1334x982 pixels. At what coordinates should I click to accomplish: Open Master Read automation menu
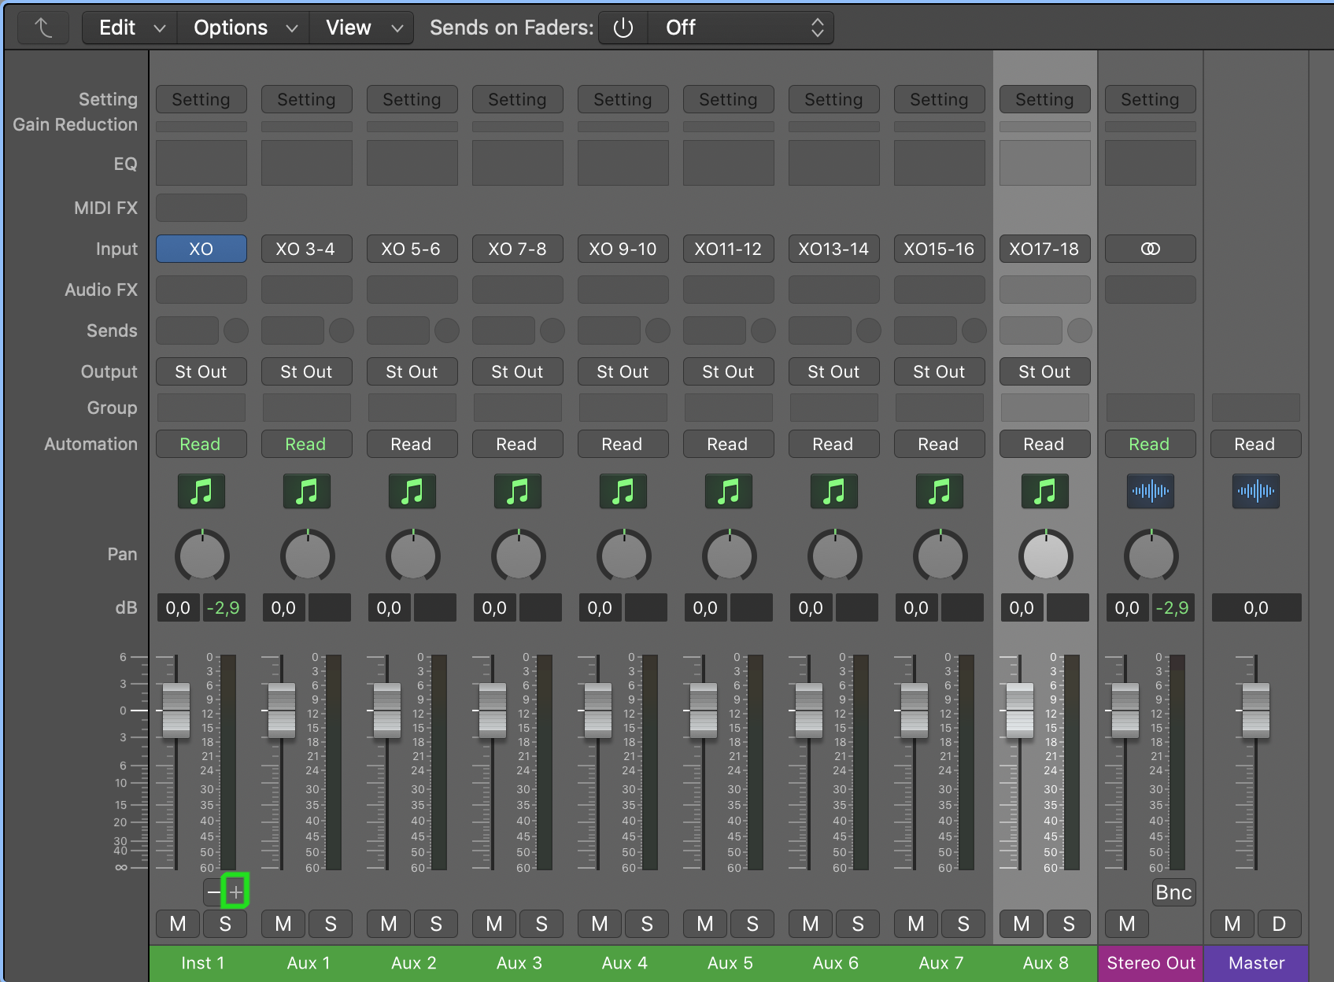(1256, 444)
